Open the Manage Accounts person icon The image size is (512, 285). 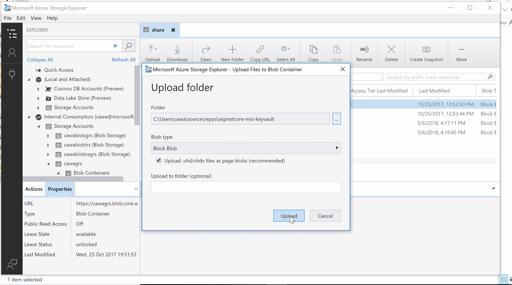[x=12, y=53]
